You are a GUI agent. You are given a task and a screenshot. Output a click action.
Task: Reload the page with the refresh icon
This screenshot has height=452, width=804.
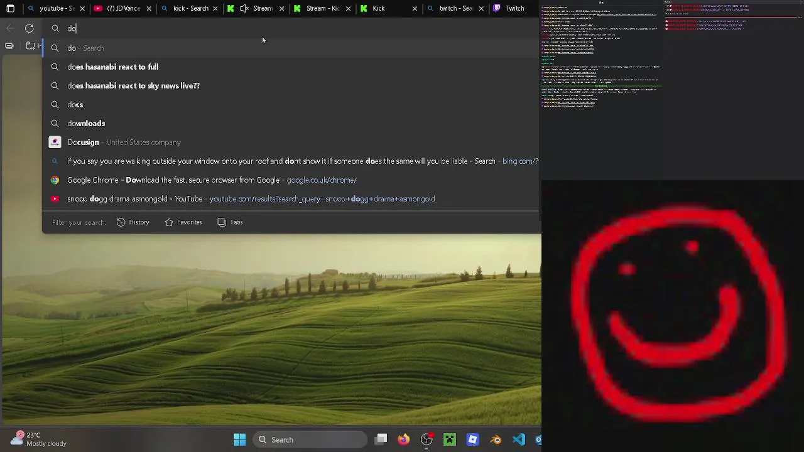click(30, 28)
